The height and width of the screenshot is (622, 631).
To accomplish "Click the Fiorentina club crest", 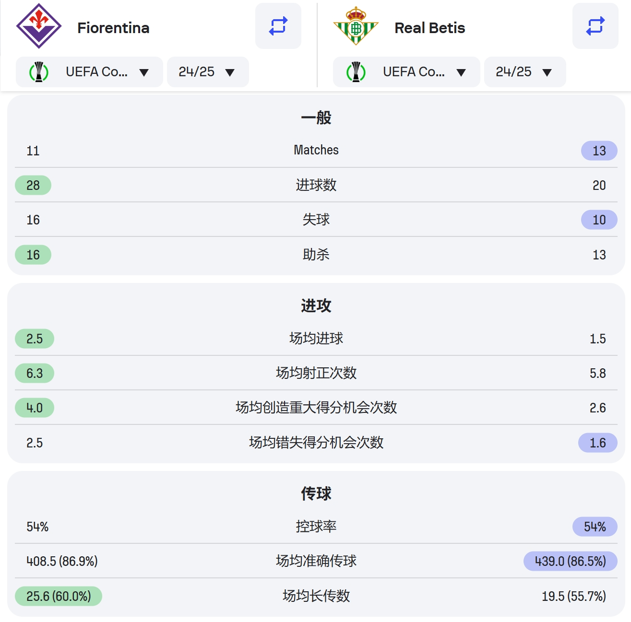I will pyautogui.click(x=39, y=26).
